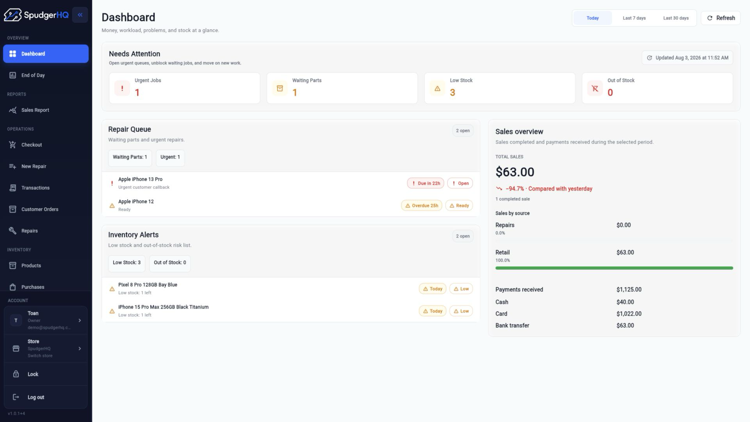Click the $63.00 total sales figure
The height and width of the screenshot is (422, 750).
(515, 172)
